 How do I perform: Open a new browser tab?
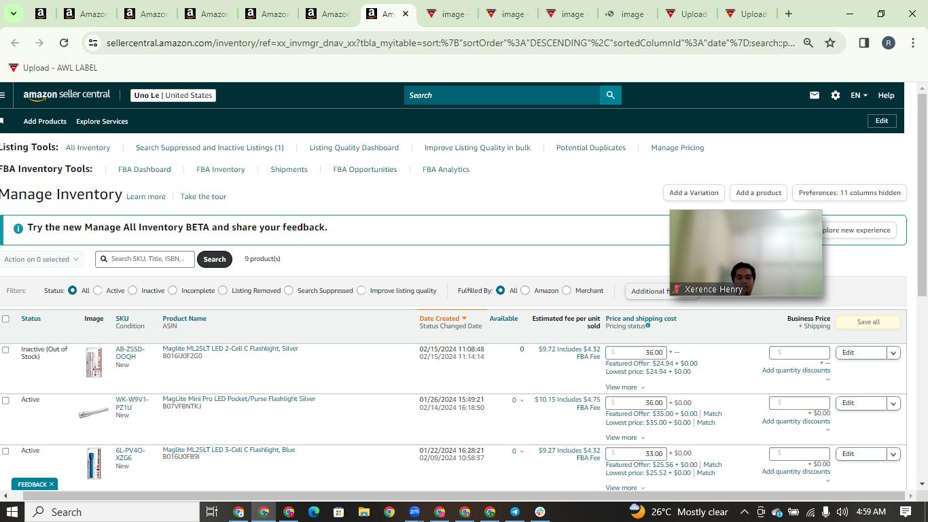tap(789, 14)
